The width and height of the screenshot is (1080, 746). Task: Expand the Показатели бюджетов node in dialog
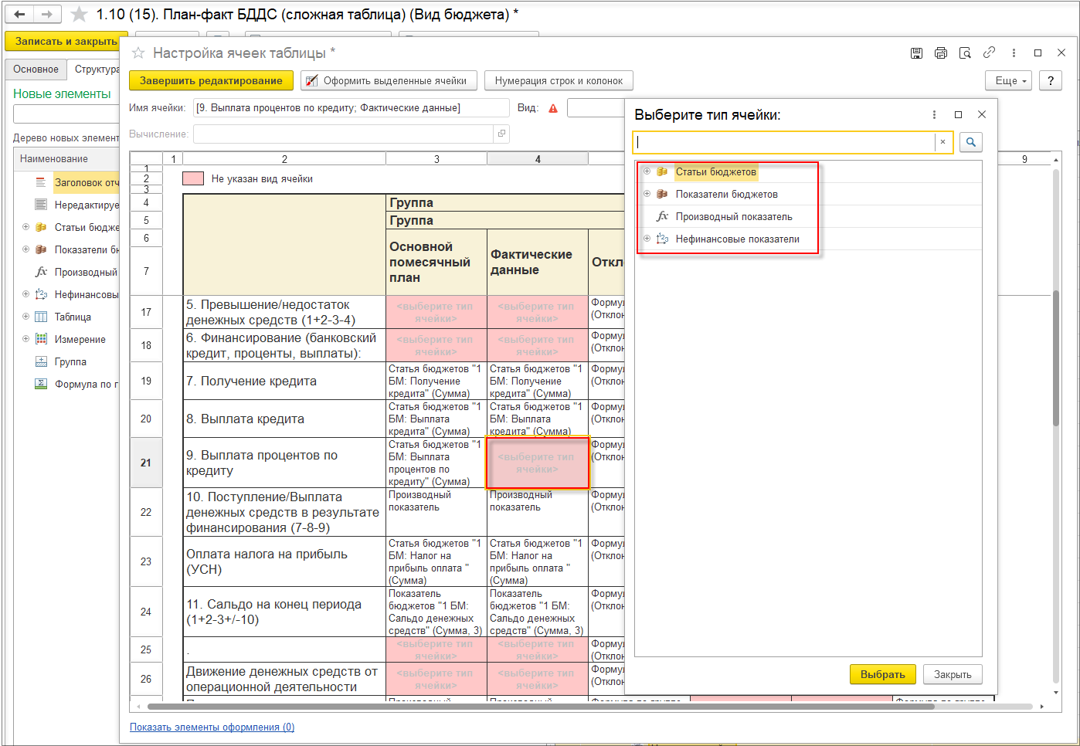point(647,194)
